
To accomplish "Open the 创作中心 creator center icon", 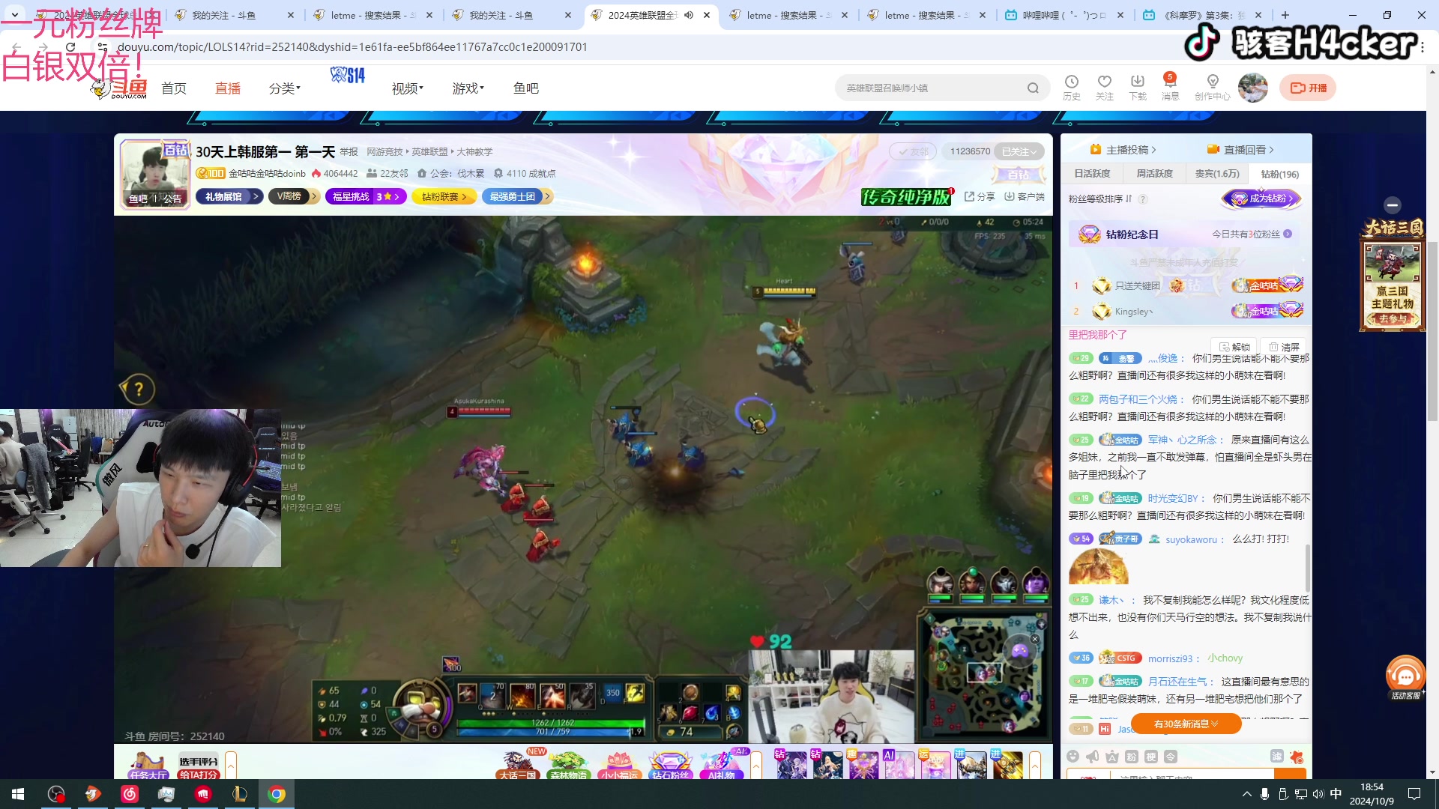I will (1213, 88).
